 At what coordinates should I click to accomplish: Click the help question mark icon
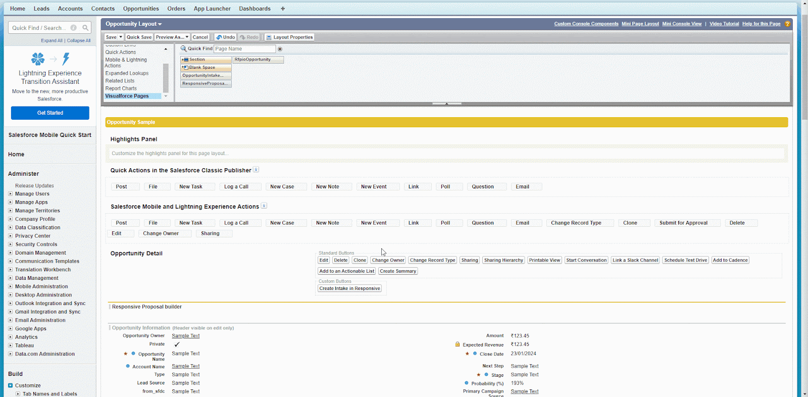pos(787,24)
